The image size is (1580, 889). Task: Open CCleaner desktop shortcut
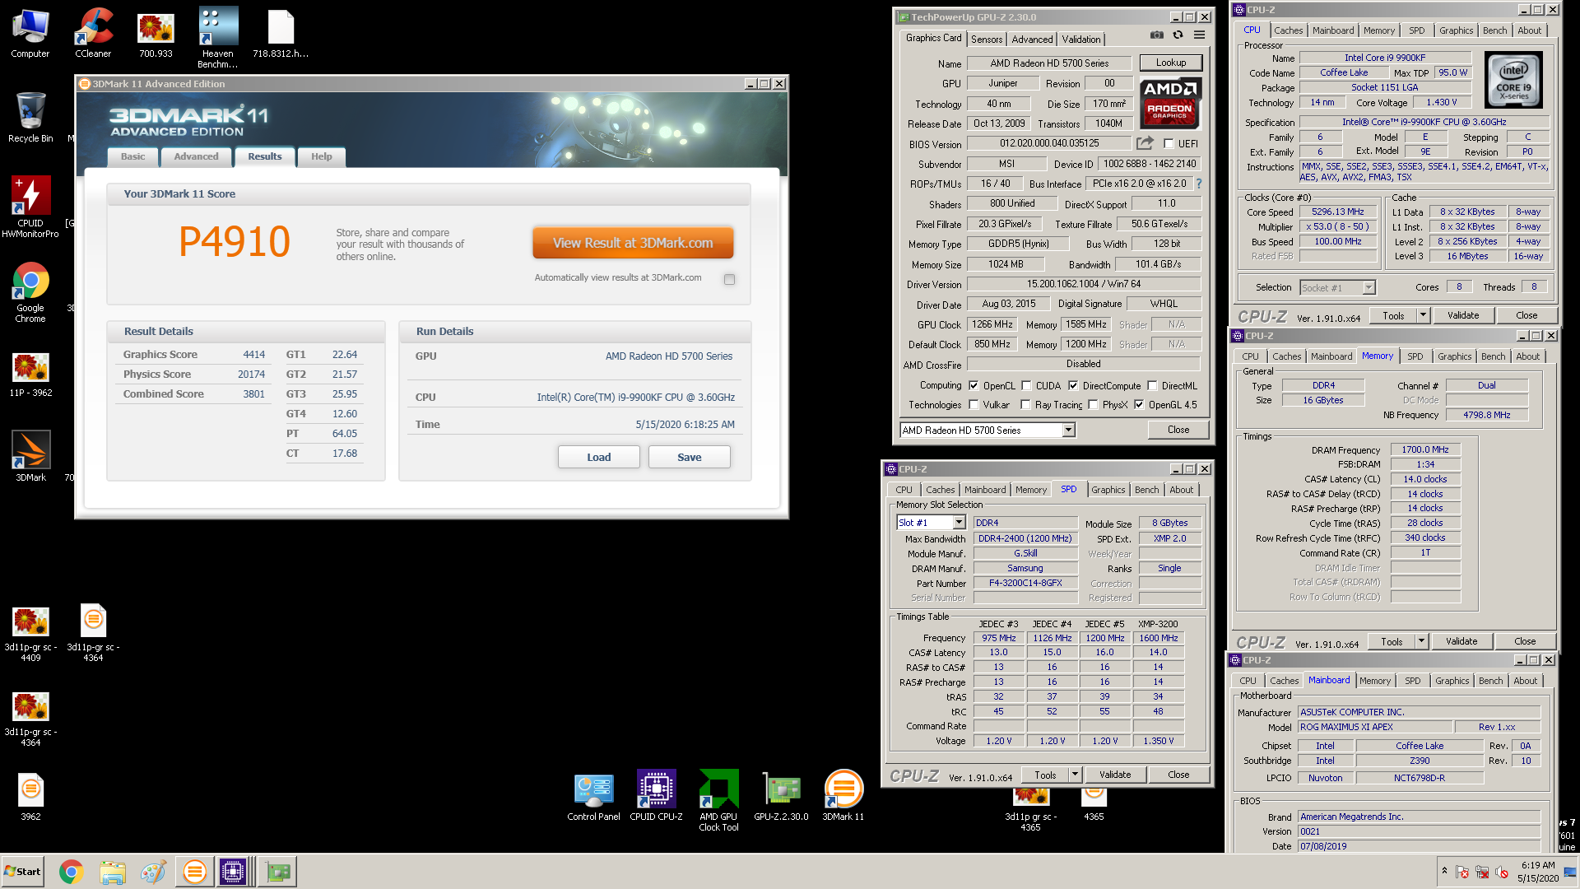tap(93, 33)
